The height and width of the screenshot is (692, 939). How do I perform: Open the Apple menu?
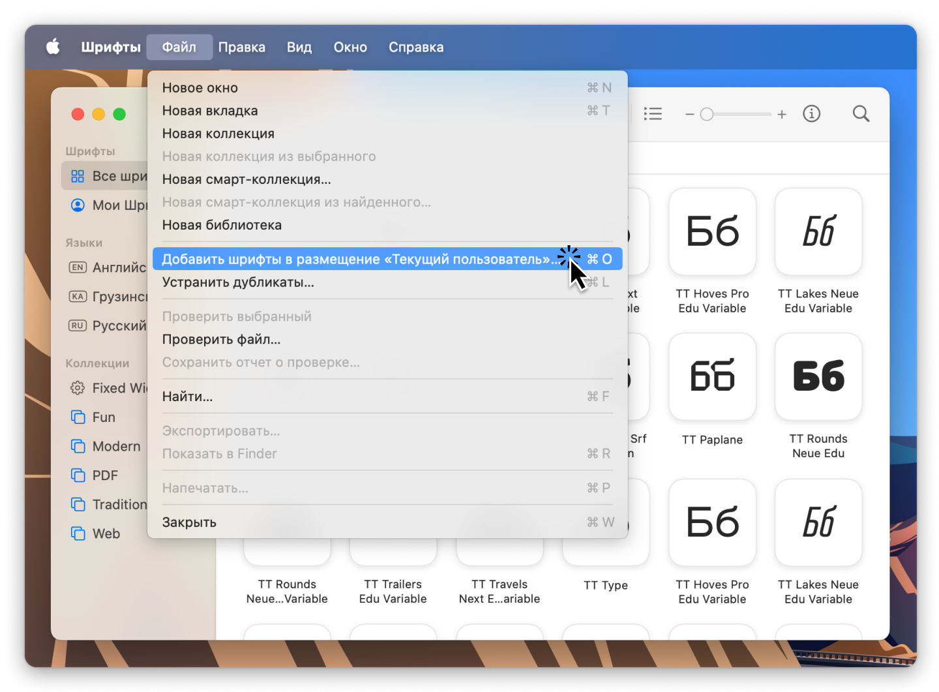tap(53, 47)
